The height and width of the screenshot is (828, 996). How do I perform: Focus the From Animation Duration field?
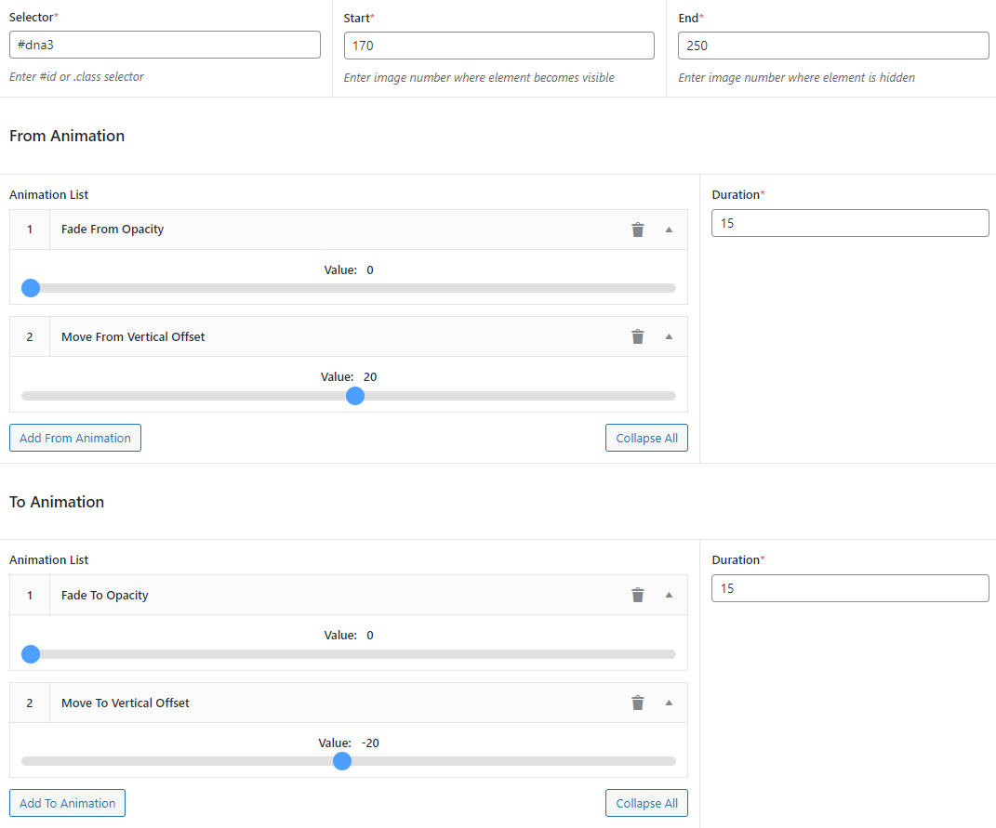[x=850, y=223]
